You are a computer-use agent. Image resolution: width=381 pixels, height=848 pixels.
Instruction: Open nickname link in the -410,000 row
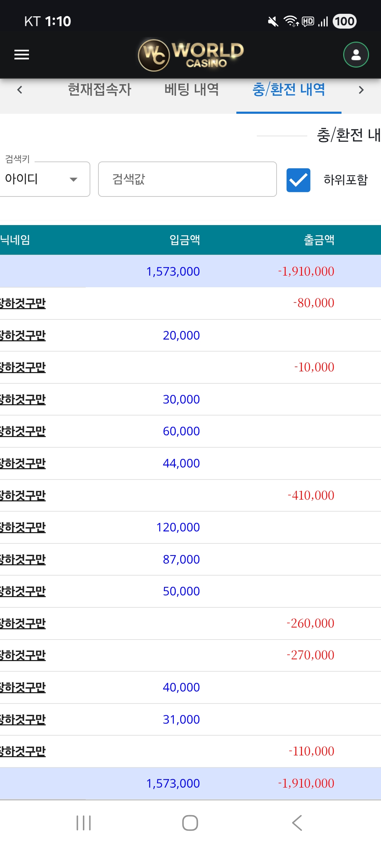(23, 496)
